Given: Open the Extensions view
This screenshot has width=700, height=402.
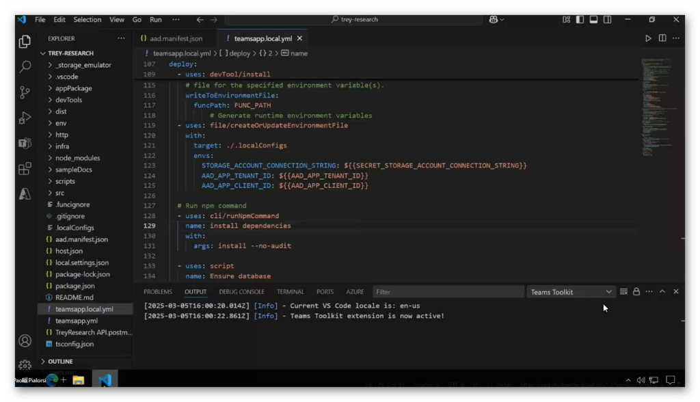Looking at the screenshot, I should coord(25,168).
